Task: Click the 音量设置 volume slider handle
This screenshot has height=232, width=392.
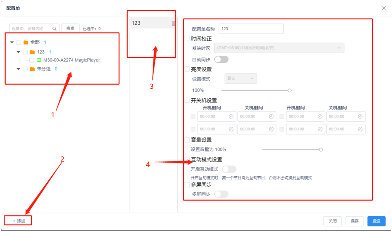Action: coord(321,149)
